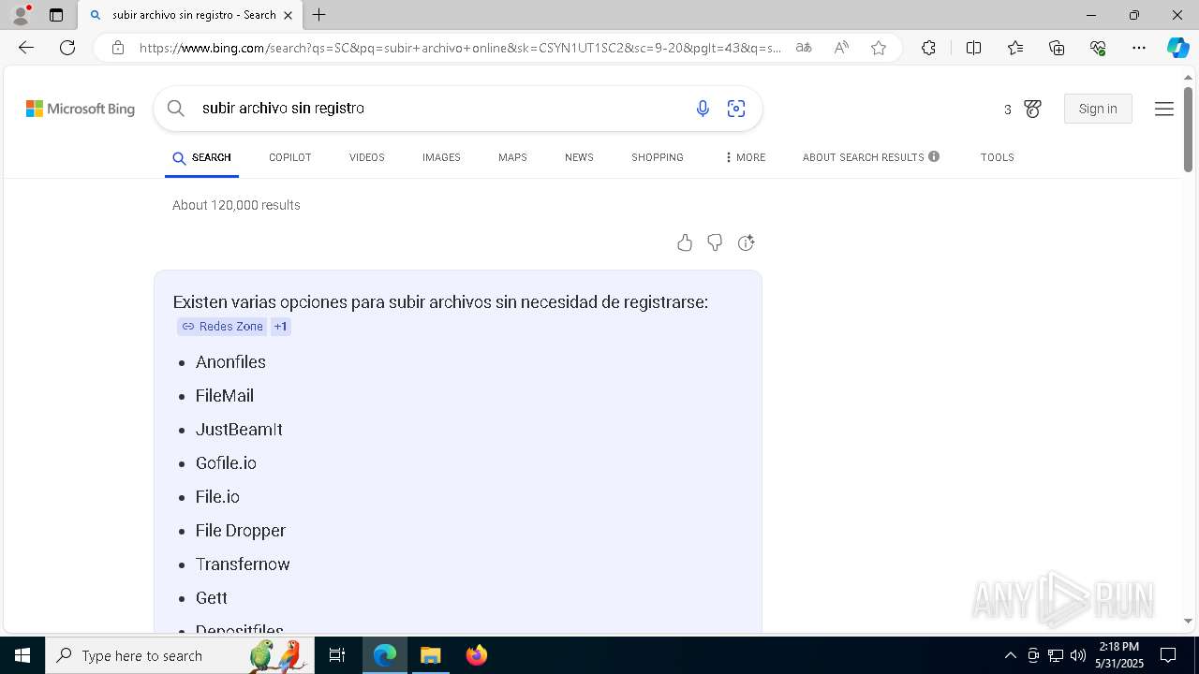Image resolution: width=1199 pixels, height=674 pixels.
Task: Give thumbs down to the answer
Action: pos(715,243)
